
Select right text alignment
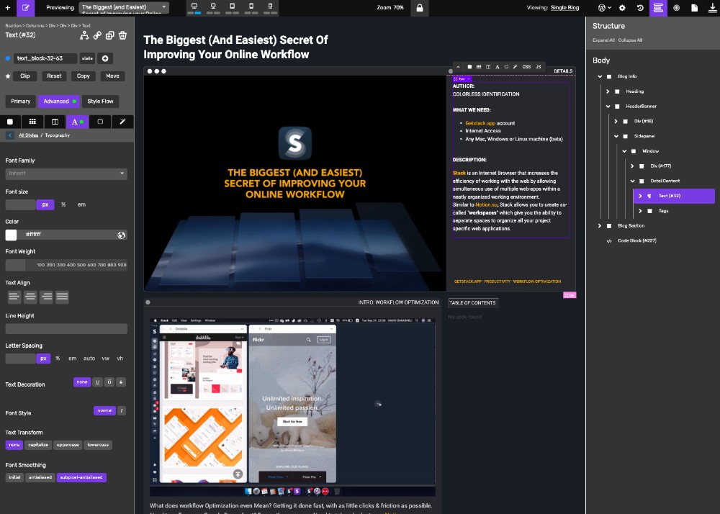[46, 297]
